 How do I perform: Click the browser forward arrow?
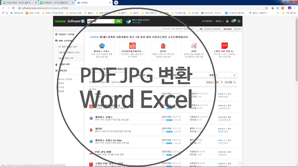(x=8, y=8)
